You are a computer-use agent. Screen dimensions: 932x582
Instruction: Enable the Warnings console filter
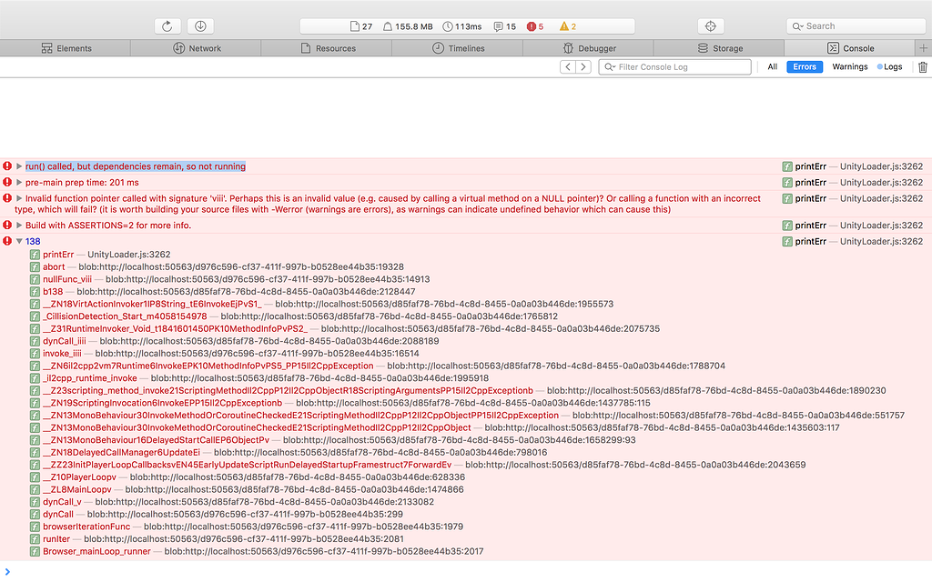(x=849, y=66)
